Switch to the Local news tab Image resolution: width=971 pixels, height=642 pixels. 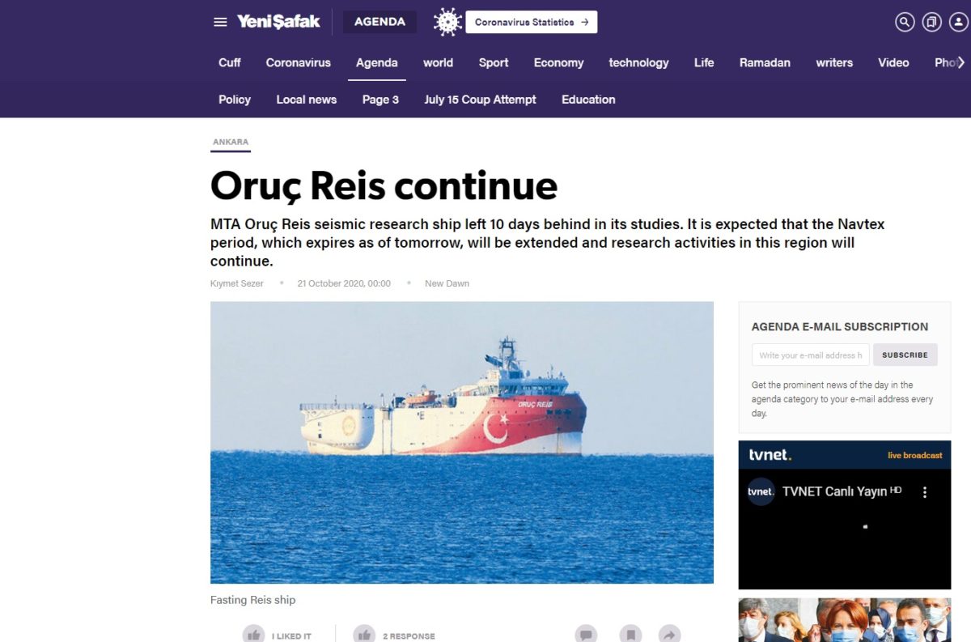[x=306, y=100]
